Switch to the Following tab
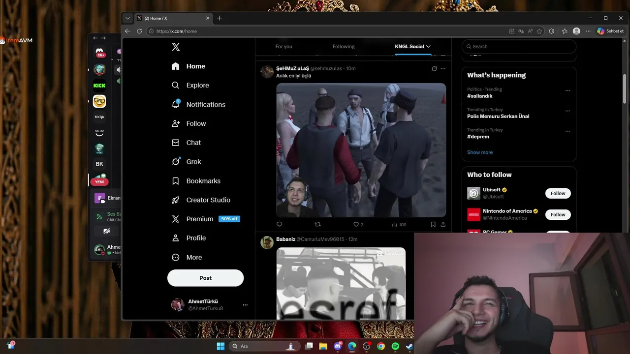This screenshot has width=630, height=354. (343, 46)
